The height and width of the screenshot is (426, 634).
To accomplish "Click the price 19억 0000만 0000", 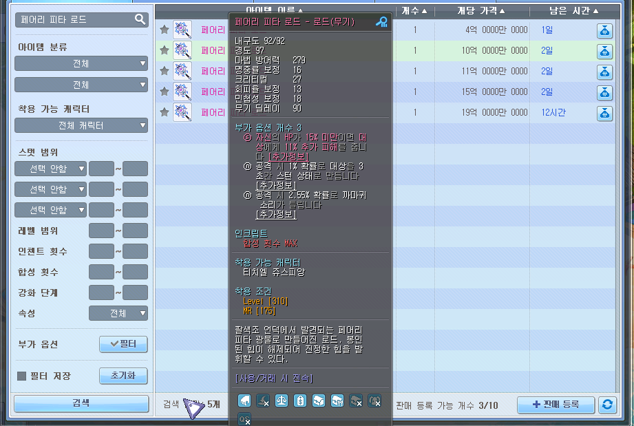I will click(494, 112).
